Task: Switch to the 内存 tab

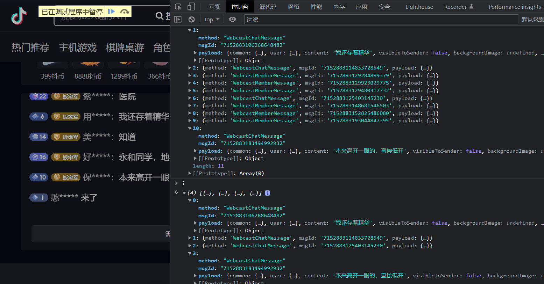Action: [x=339, y=7]
